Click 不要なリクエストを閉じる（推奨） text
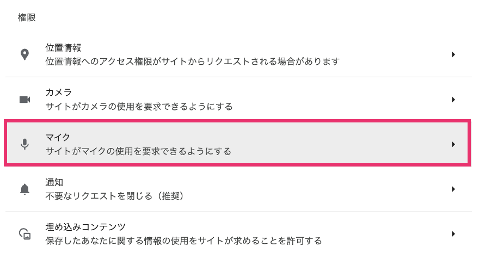 pos(114,196)
